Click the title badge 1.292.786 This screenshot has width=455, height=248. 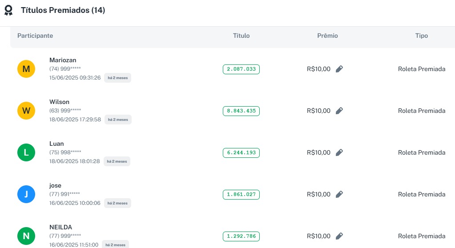tap(241, 236)
